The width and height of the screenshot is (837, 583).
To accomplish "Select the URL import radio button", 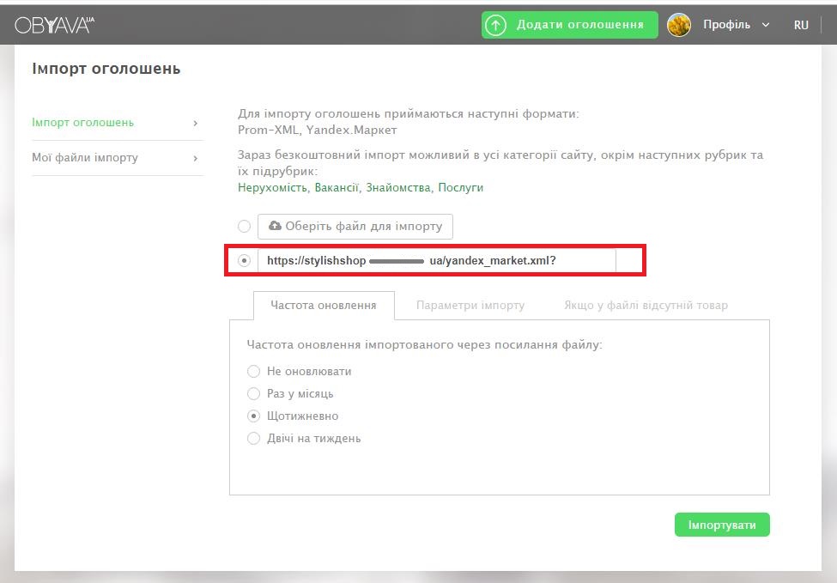I will point(245,260).
